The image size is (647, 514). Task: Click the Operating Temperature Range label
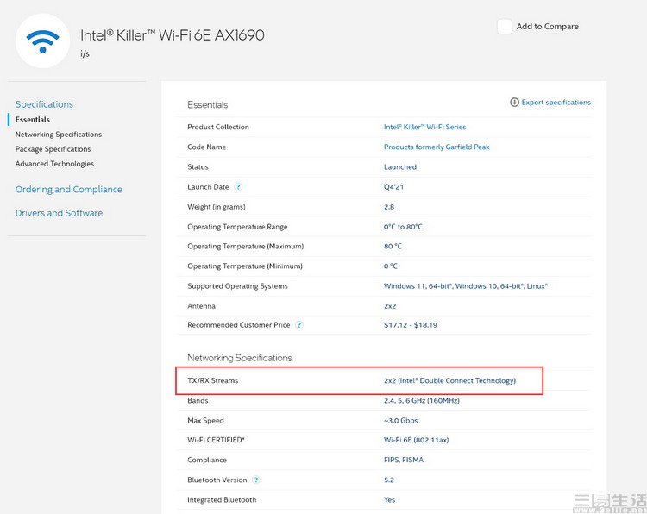[x=237, y=227]
